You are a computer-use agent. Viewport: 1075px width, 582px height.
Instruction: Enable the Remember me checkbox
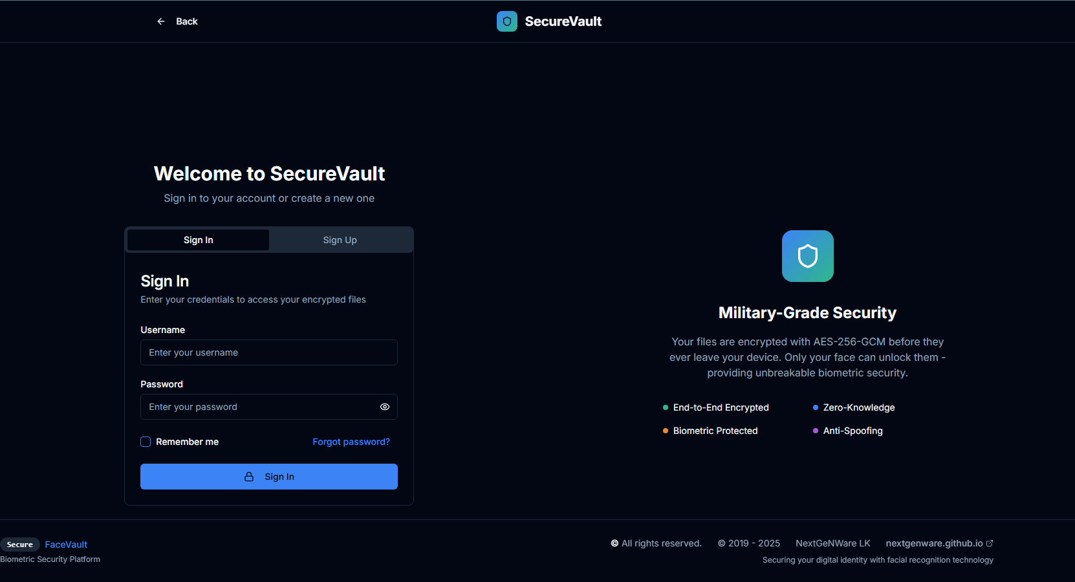[146, 442]
